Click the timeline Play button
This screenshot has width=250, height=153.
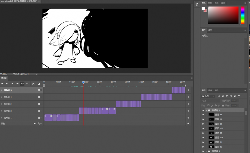12,84
